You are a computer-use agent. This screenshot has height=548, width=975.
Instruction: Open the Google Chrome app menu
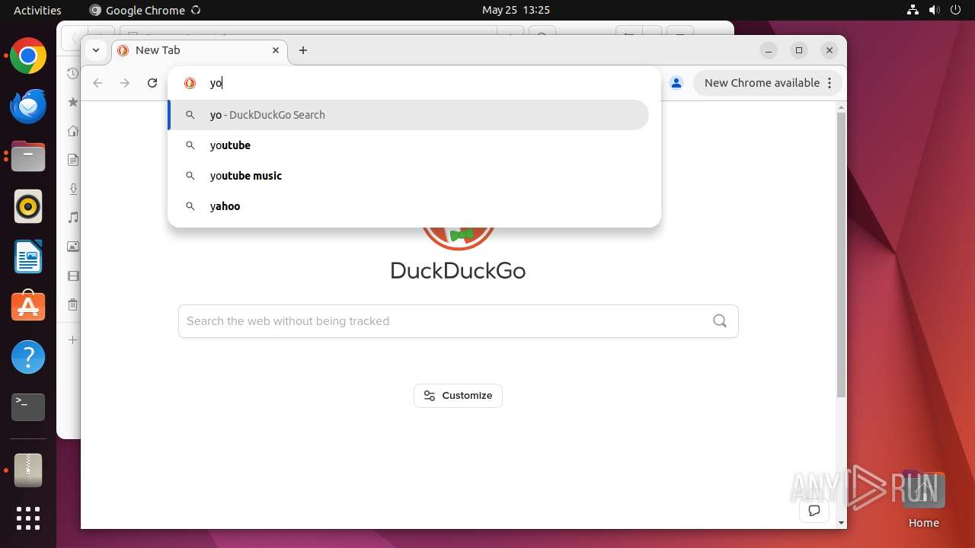[145, 10]
